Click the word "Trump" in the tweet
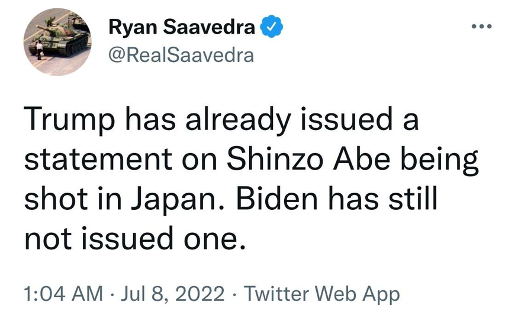 [65, 121]
